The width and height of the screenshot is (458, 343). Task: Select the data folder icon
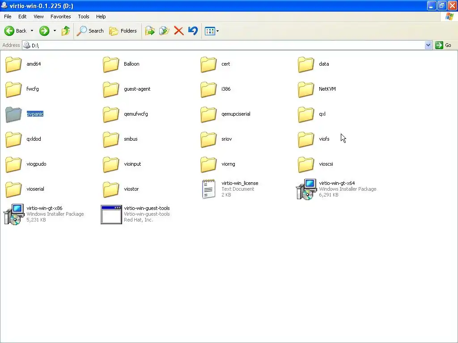point(306,64)
